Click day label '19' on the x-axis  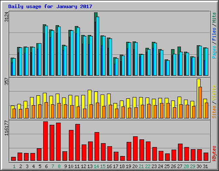128,166
